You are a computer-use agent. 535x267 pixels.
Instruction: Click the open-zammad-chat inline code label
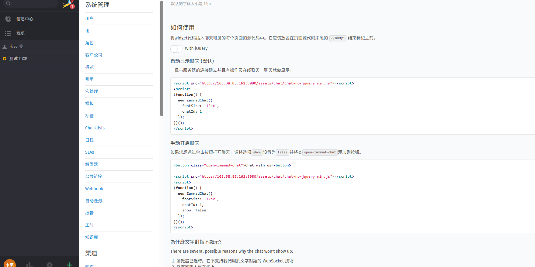click(x=320, y=152)
